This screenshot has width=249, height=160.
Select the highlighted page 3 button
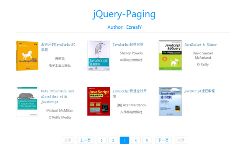tap(124, 140)
